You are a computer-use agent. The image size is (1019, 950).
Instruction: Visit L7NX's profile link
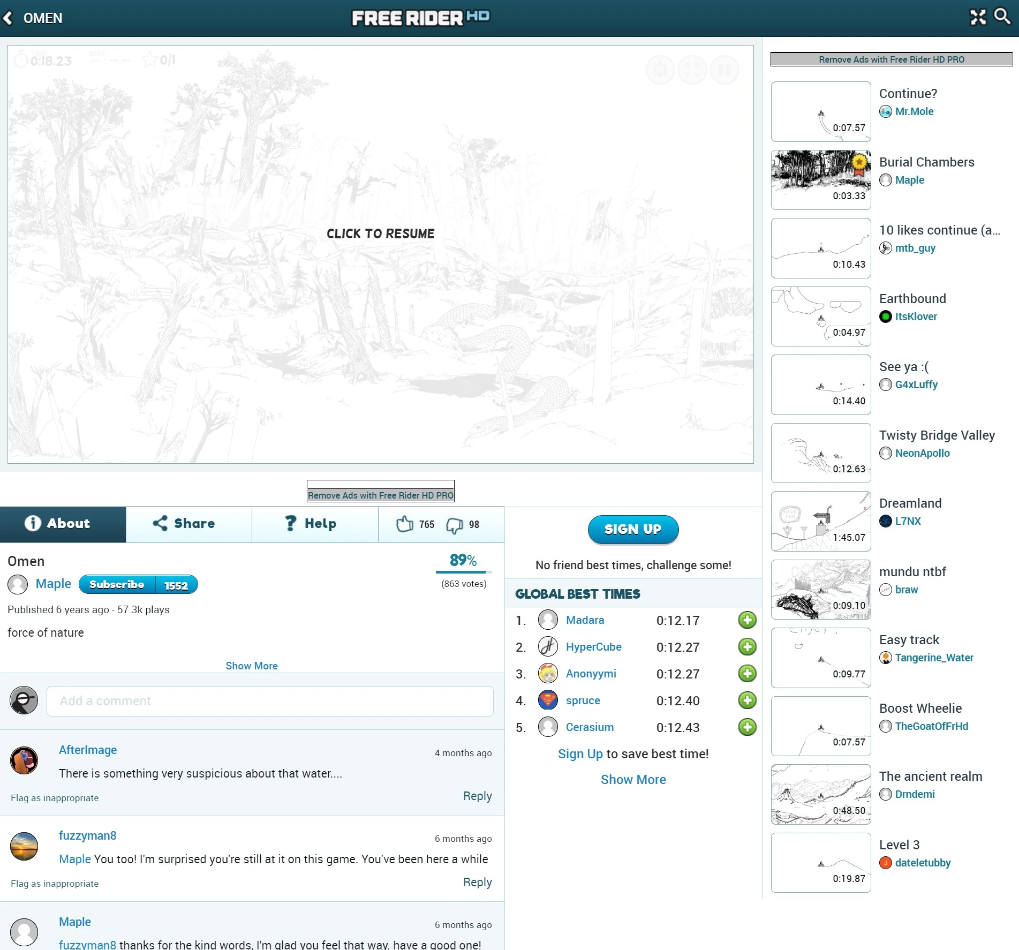908,522
